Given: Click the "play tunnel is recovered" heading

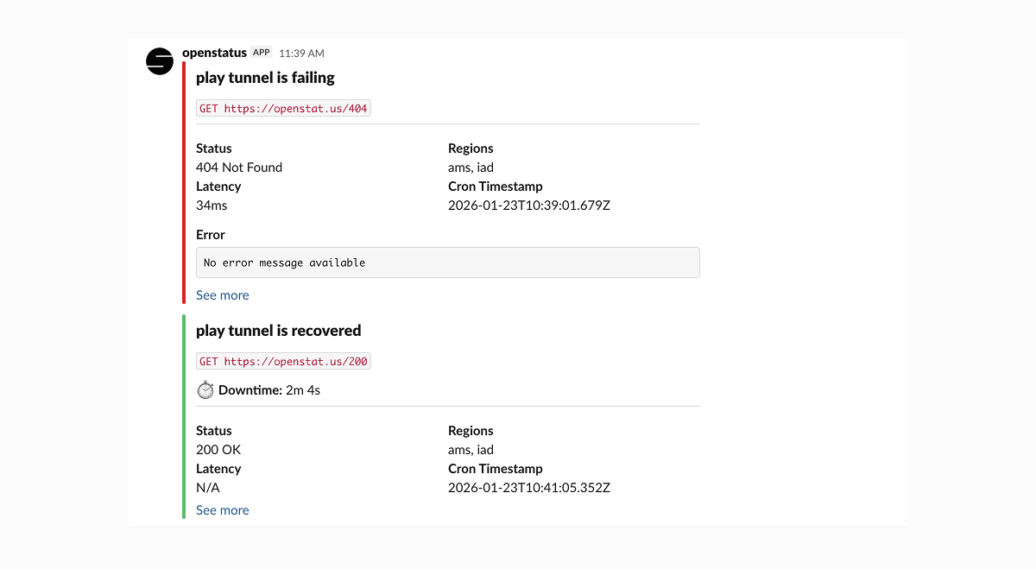Looking at the screenshot, I should (x=278, y=331).
